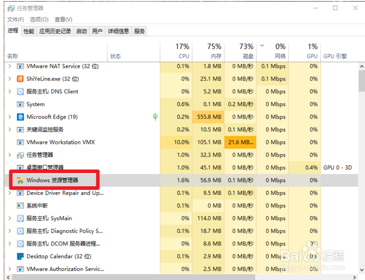Click the vertical scrollbar down arrow
The image size is (365, 280).
coord(362,270)
